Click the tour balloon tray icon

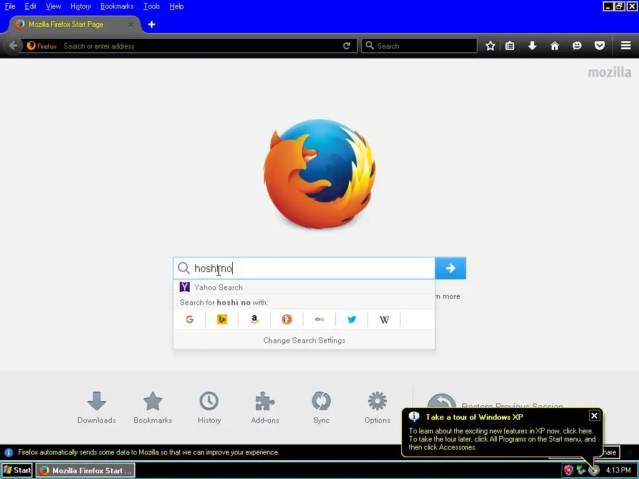594,470
